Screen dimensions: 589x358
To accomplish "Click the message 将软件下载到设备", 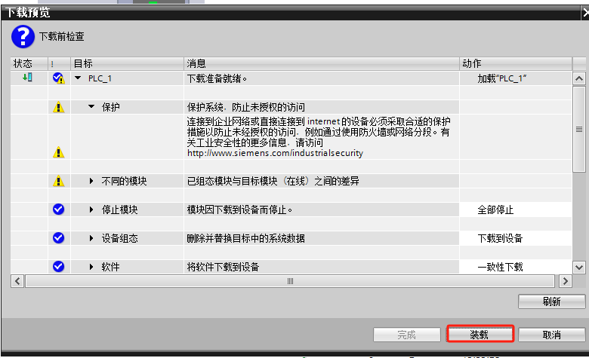I will (223, 267).
